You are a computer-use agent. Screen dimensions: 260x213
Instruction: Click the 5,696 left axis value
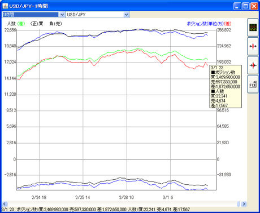11,126
